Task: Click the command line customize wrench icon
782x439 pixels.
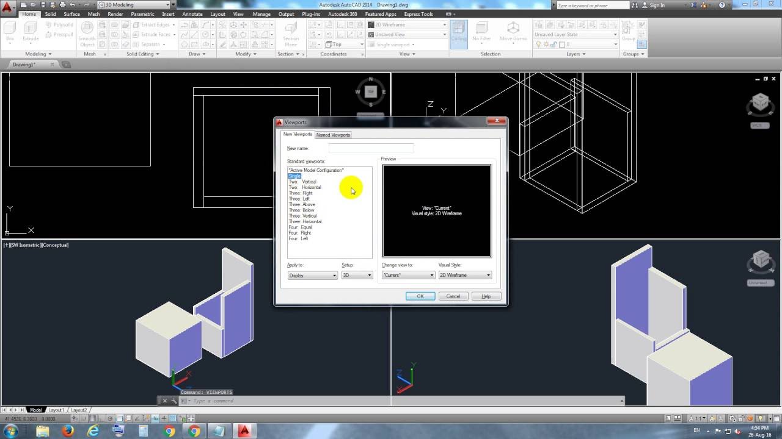Action: point(174,401)
